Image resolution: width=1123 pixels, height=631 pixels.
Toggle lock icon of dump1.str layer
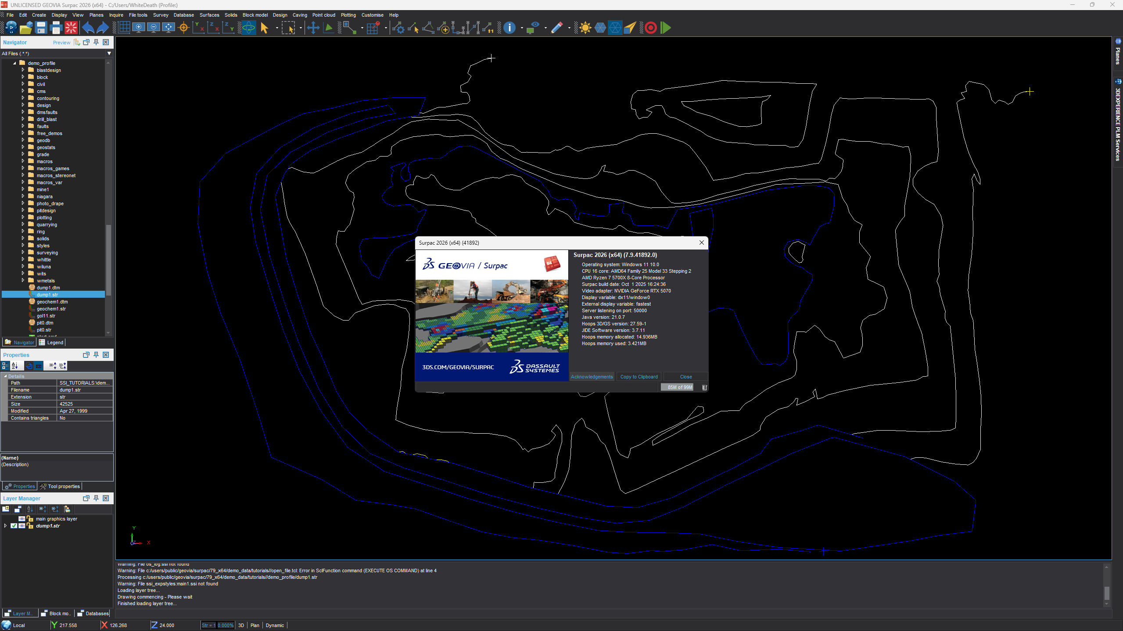point(30,526)
